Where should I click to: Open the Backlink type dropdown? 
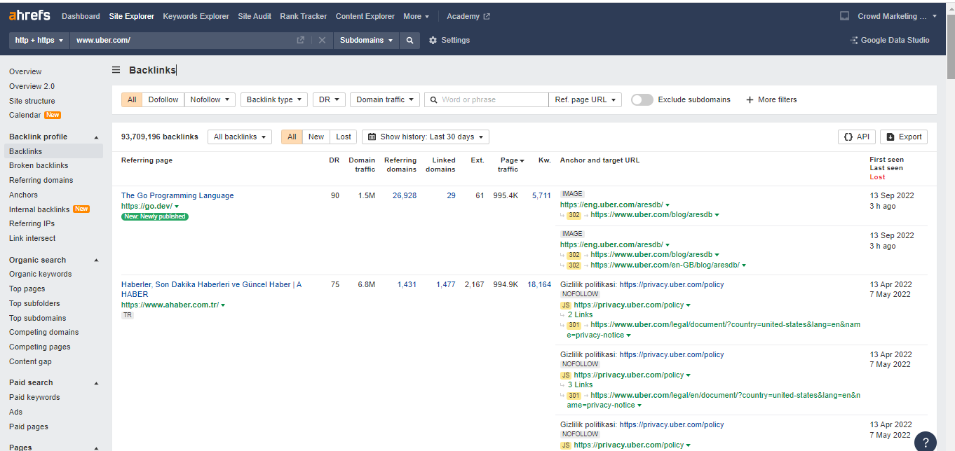click(273, 99)
